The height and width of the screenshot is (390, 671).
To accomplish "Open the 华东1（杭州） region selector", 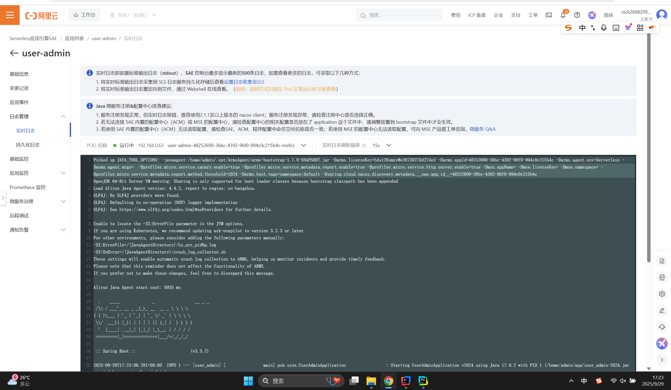I will pos(133,15).
